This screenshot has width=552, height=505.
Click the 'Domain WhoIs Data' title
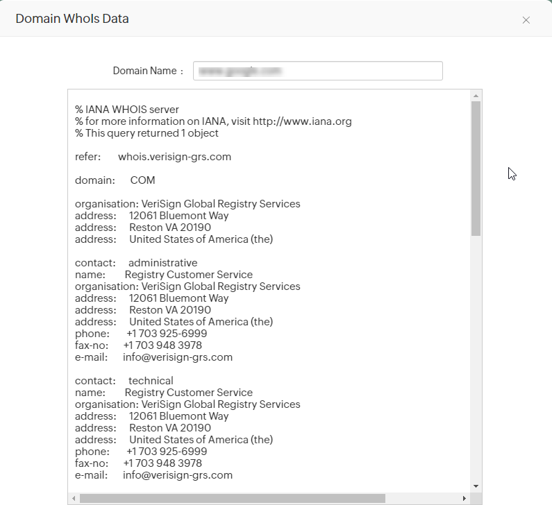[72, 19]
